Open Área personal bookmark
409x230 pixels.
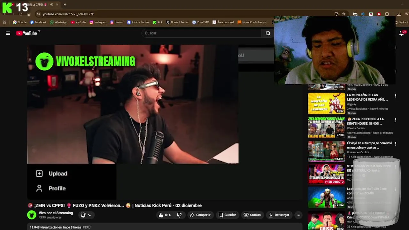223,22
